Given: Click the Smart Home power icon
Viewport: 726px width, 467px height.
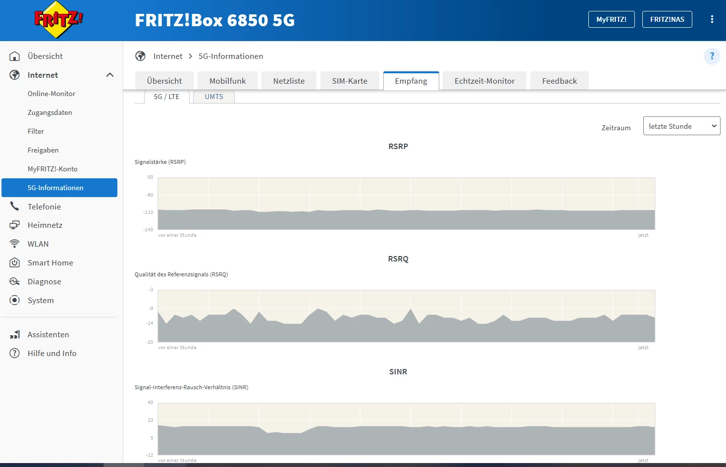Looking at the screenshot, I should 15,262.
